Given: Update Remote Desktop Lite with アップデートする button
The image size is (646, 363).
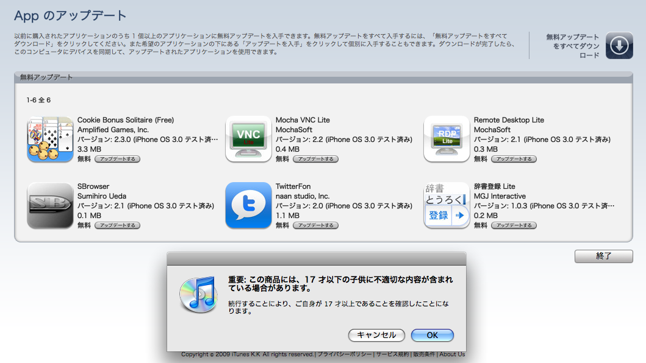Looking at the screenshot, I should 514,159.
